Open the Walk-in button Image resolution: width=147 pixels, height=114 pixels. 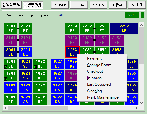click(x=98, y=5)
